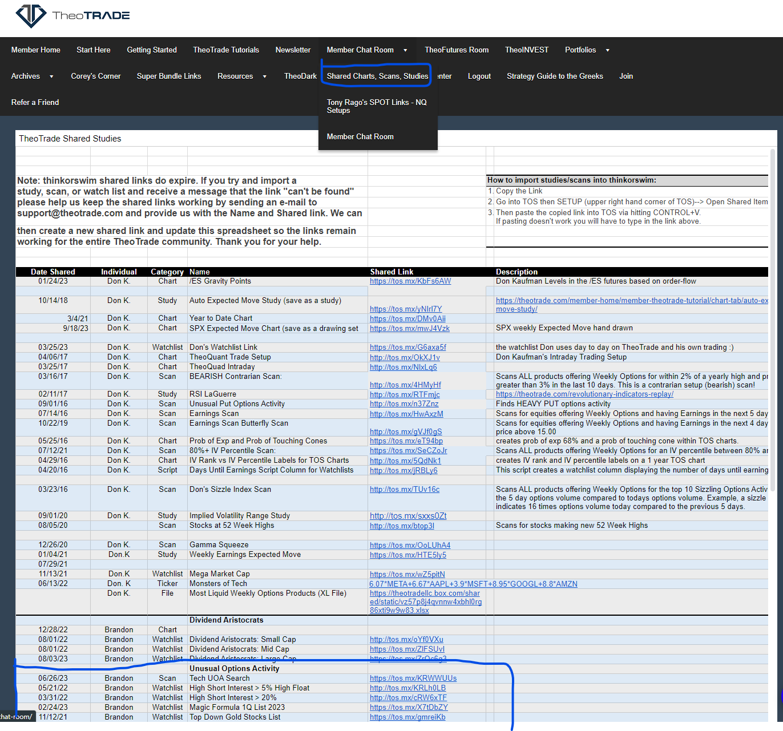This screenshot has width=783, height=731.
Task: Open Earnings Scan Butterfly Scan link
Action: tap(406, 432)
